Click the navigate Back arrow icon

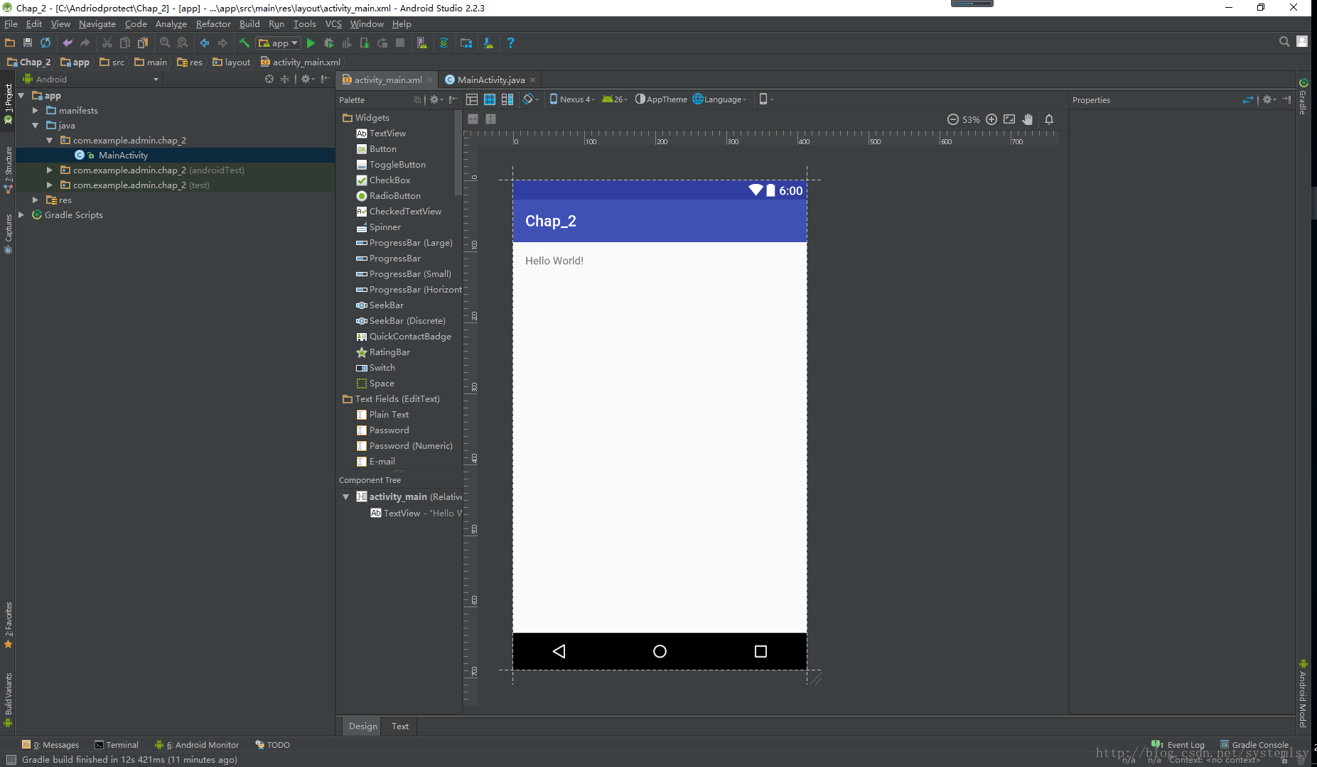pyautogui.click(x=205, y=43)
